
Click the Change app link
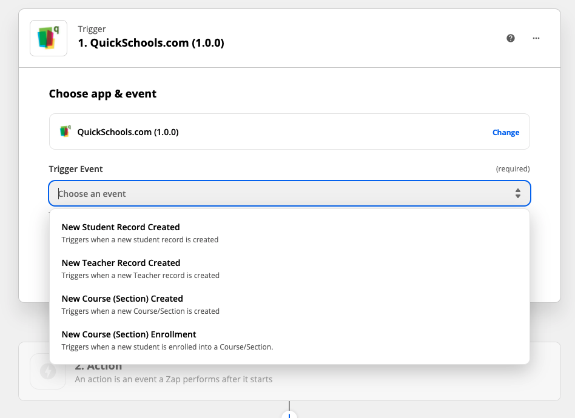(506, 132)
